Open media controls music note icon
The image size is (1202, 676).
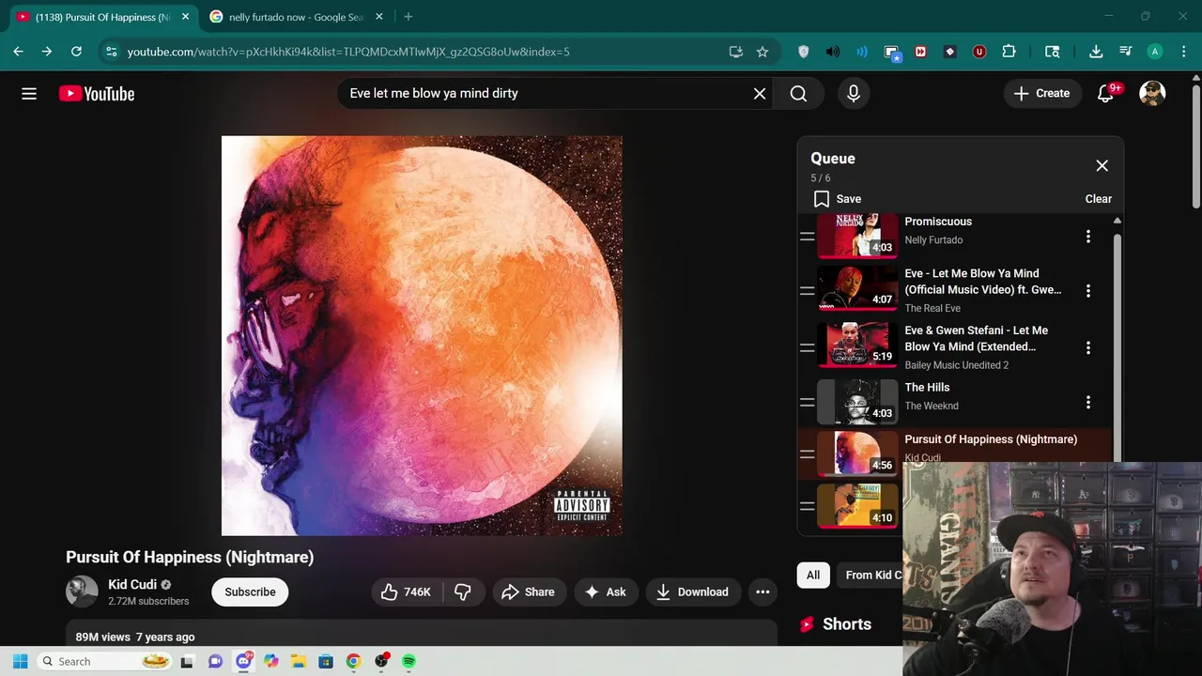1125,52
